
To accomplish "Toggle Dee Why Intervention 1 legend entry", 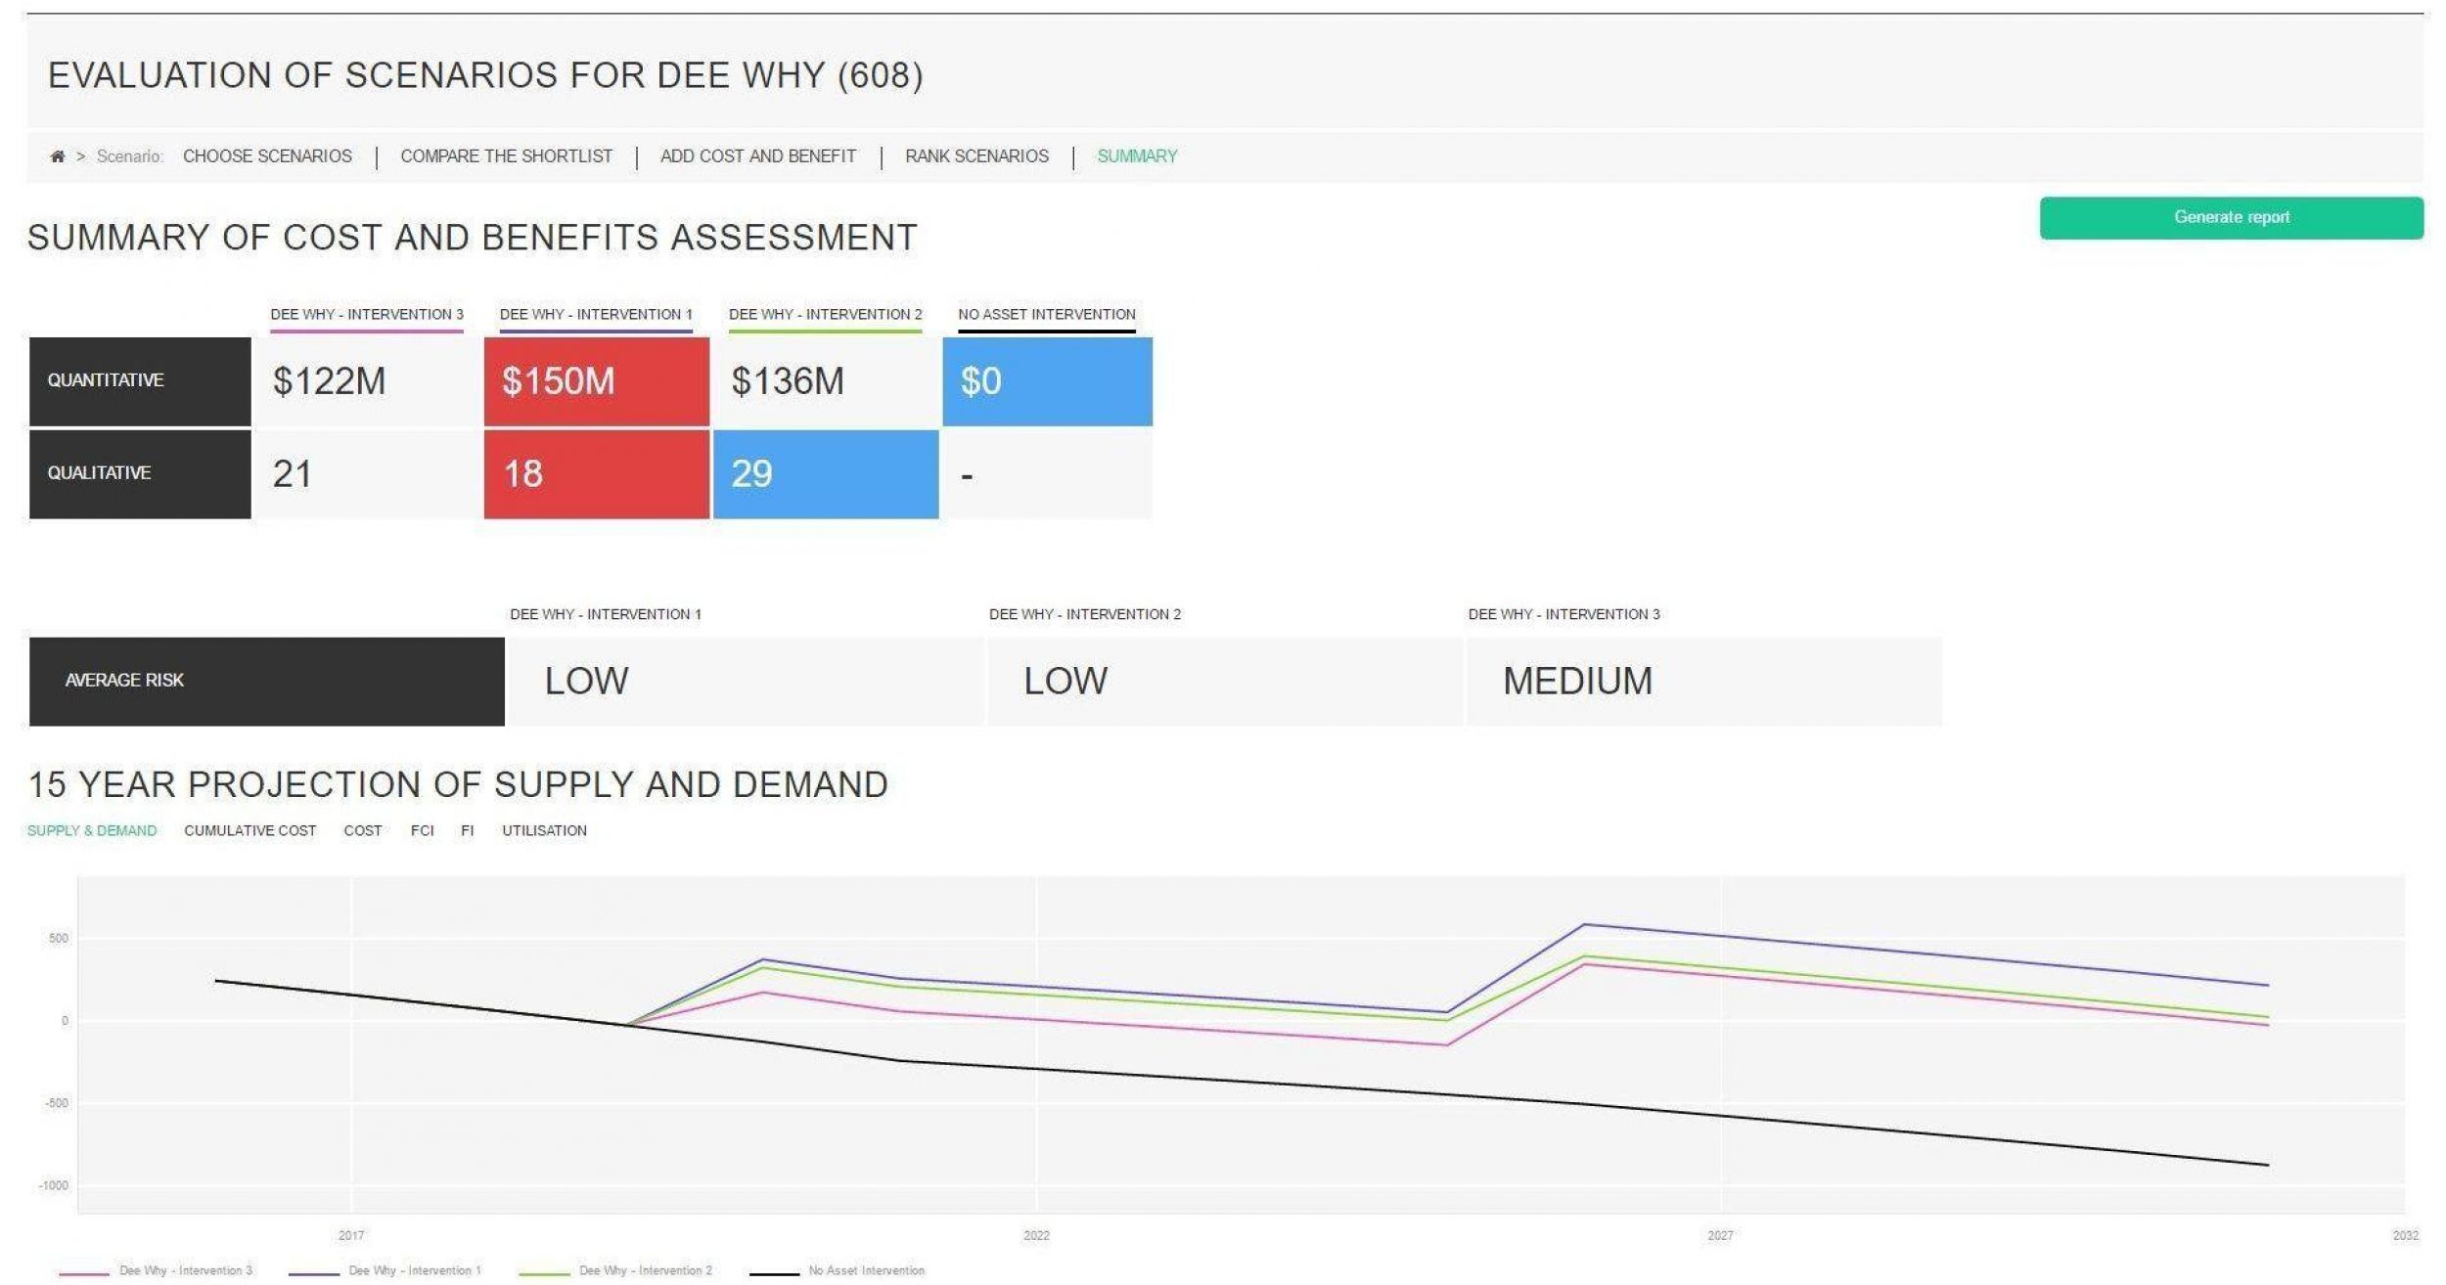I will click(x=414, y=1270).
